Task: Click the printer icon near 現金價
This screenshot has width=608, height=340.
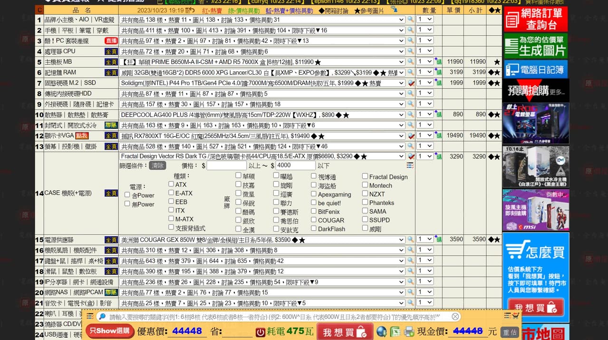Action: click(409, 331)
